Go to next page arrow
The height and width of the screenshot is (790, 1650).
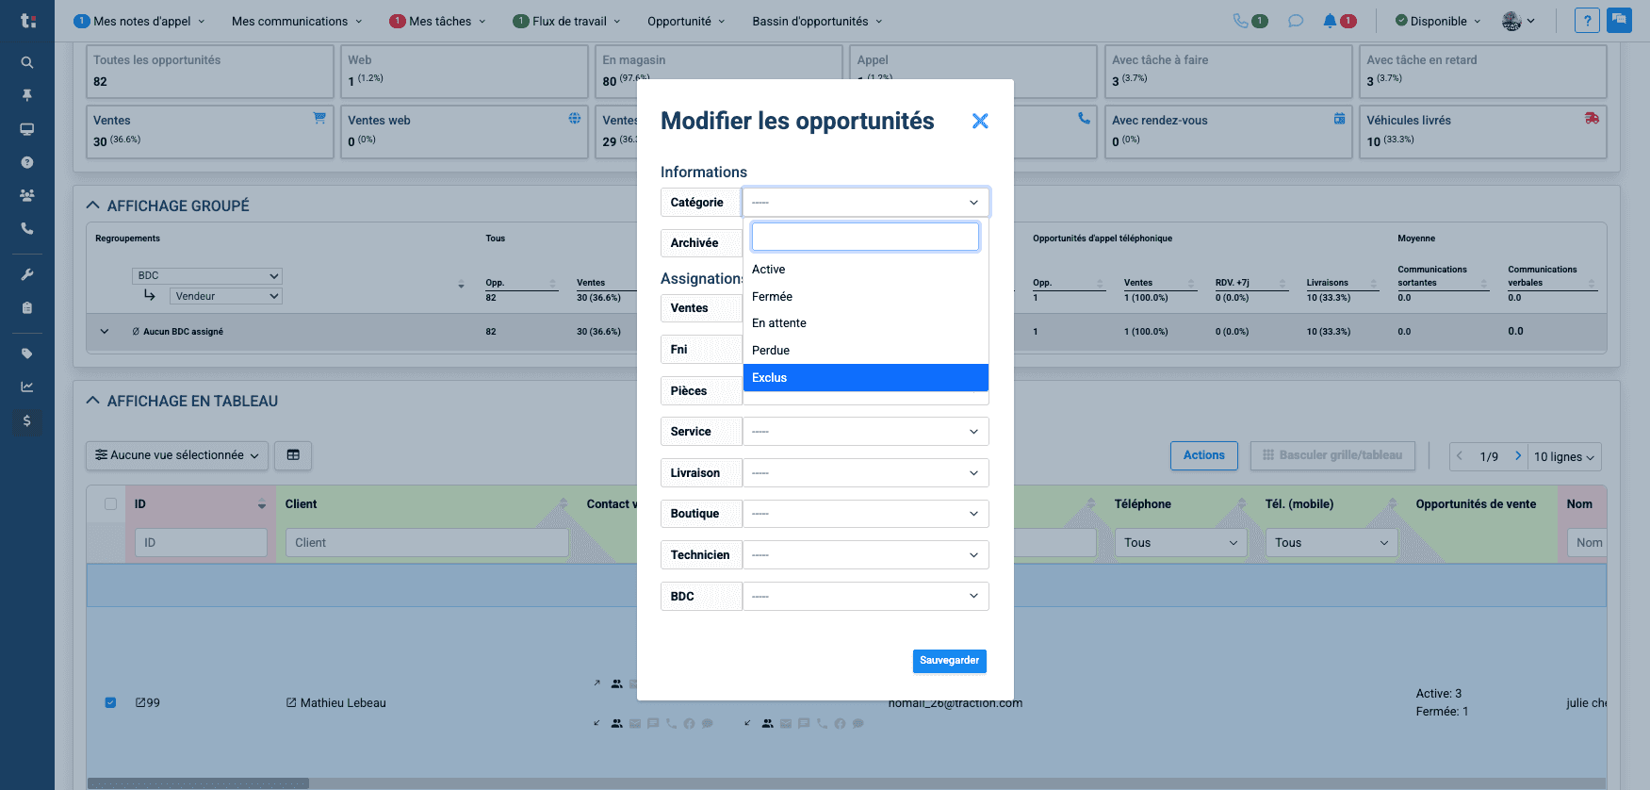click(1518, 456)
